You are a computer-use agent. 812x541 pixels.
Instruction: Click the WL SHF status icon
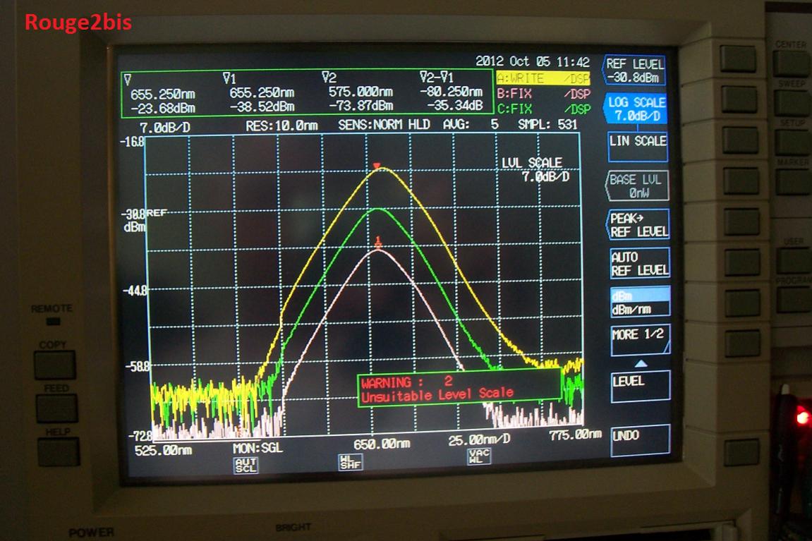coord(351,462)
